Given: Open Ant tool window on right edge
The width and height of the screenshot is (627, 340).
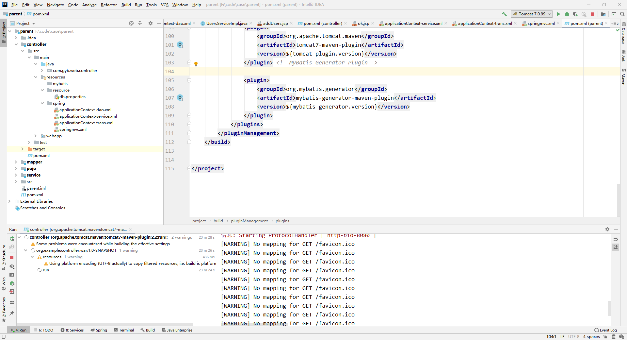Looking at the screenshot, I should (x=623, y=56).
